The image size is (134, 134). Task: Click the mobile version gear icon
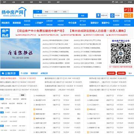[112, 16]
